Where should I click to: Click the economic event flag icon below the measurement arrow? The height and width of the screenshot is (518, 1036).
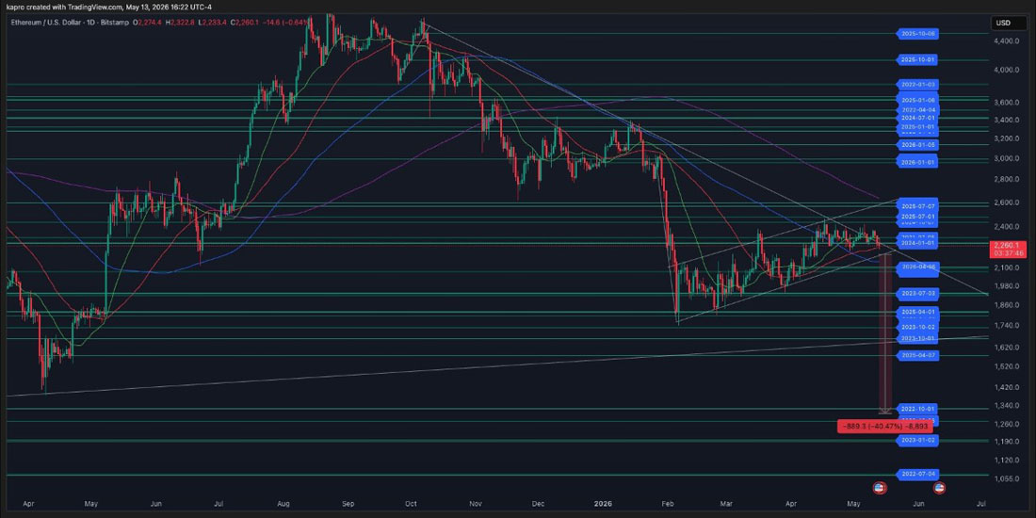click(879, 488)
